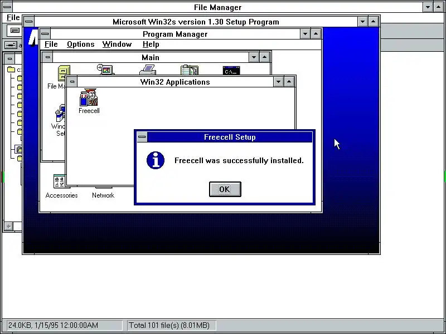This screenshot has height=334, width=446.
Task: Minimize the Program Manager window
Action: [305, 34]
